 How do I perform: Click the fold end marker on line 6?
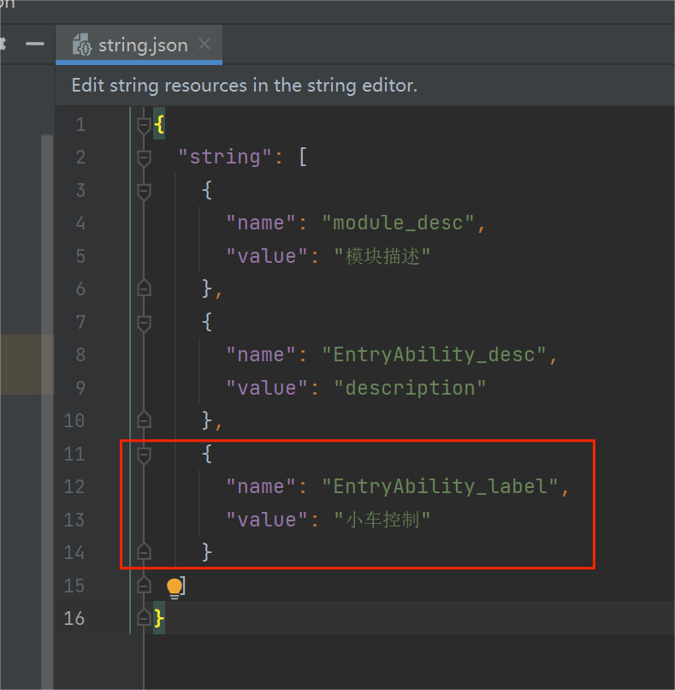click(x=144, y=288)
